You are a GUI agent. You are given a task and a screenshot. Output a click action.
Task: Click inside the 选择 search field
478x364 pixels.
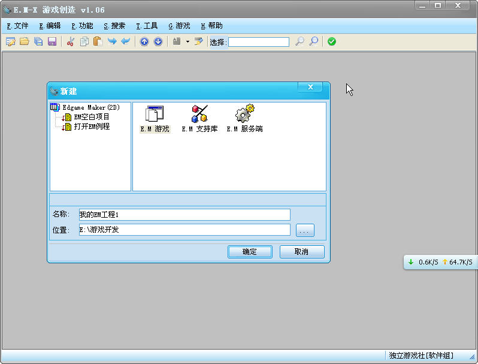[259, 42]
